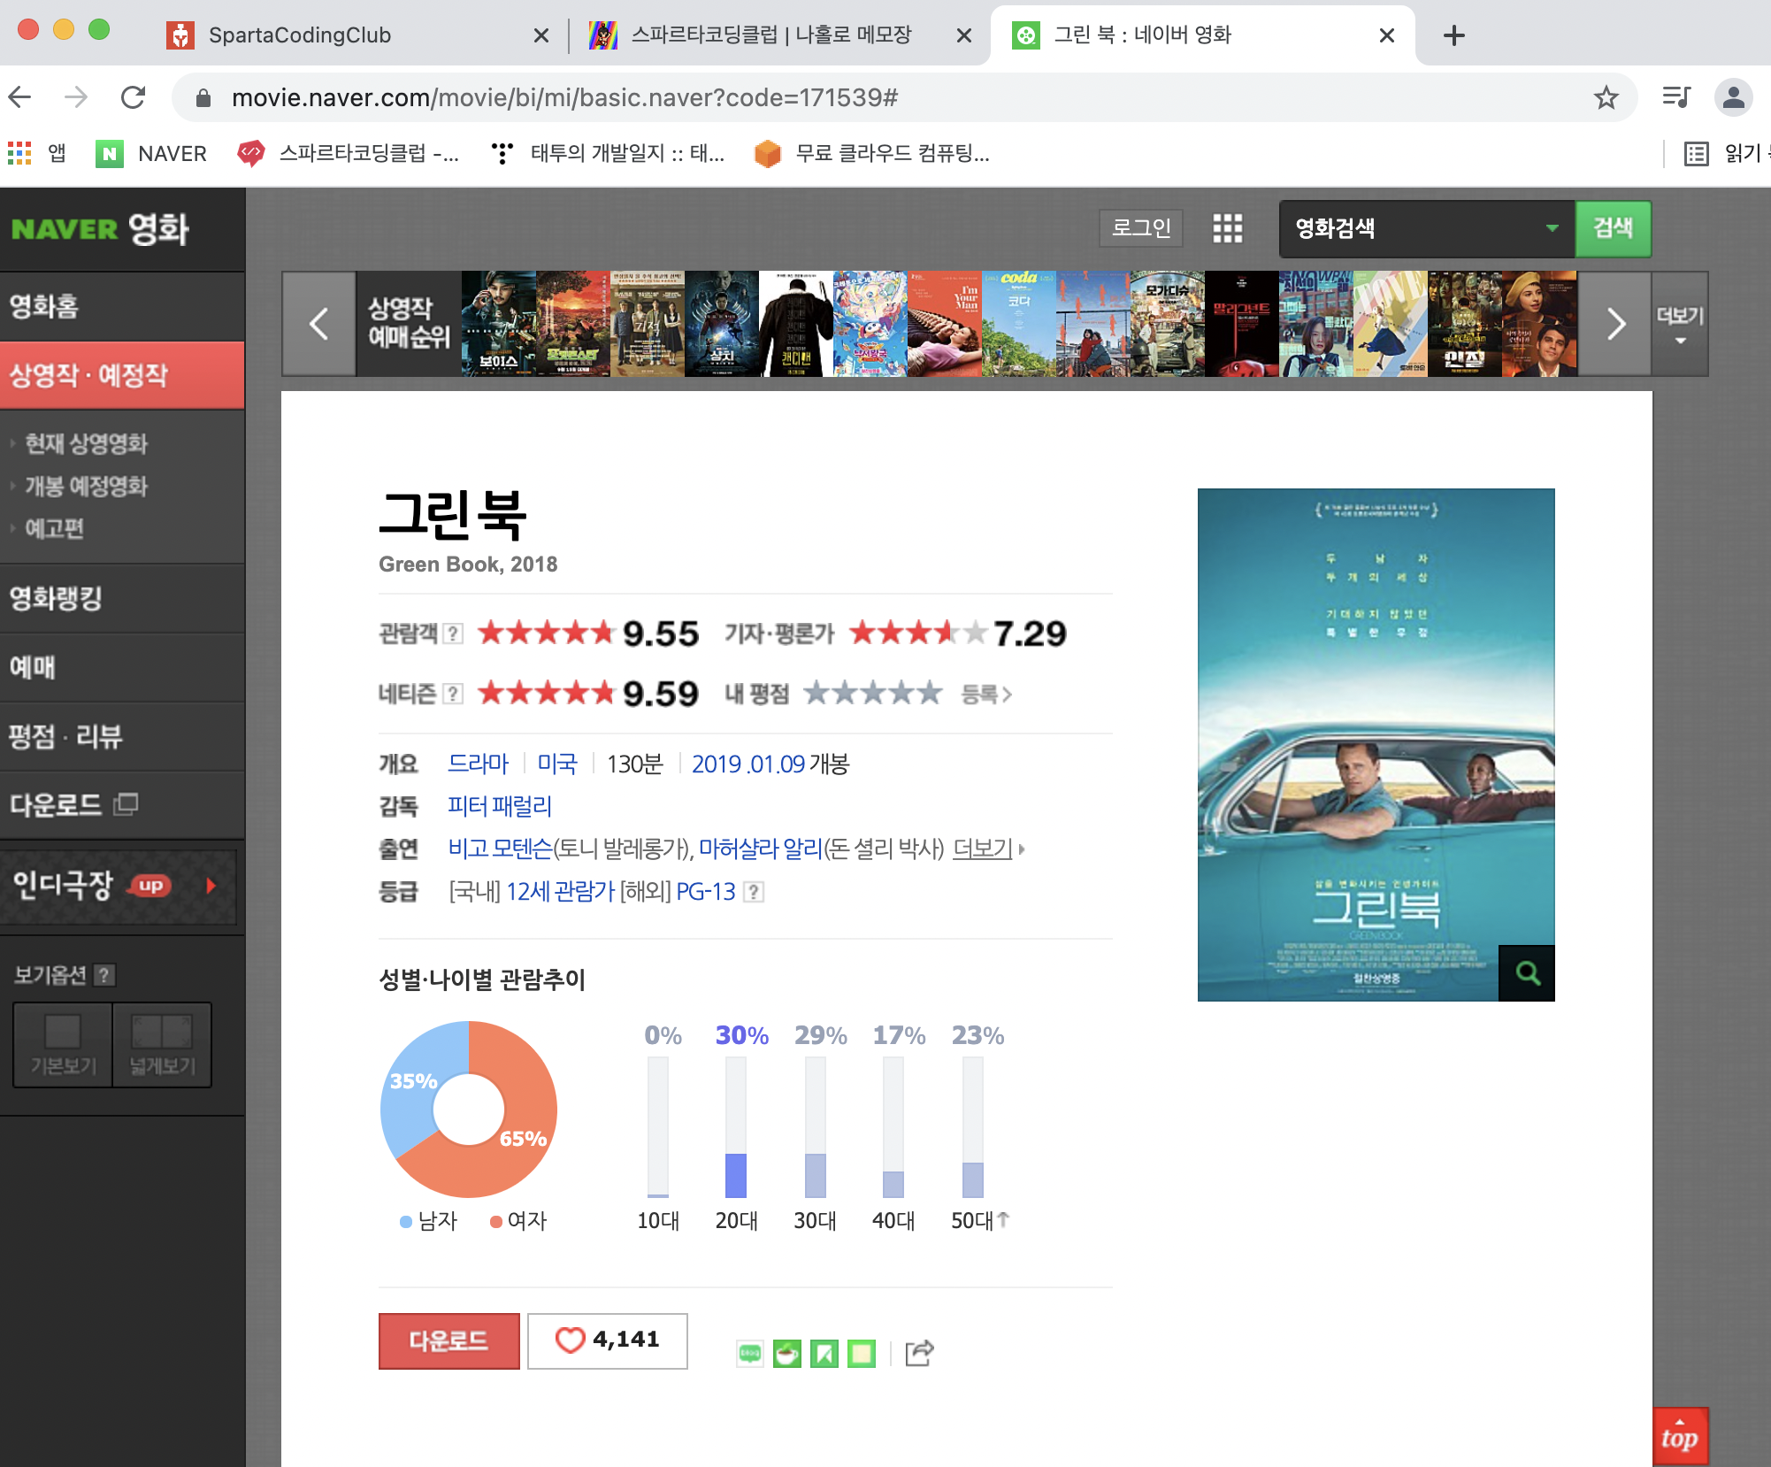This screenshot has height=1467, width=1771.
Task: Expand cast list with the 더보기 link
Action: click(x=983, y=849)
